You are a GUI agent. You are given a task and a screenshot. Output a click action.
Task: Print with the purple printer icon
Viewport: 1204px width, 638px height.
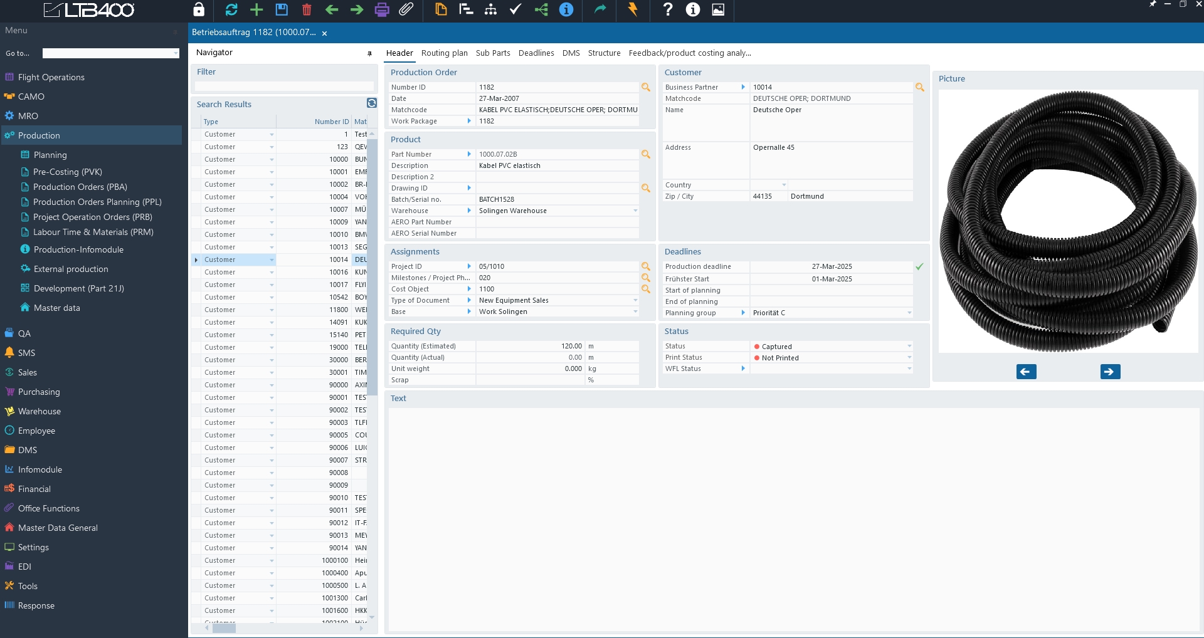click(x=382, y=9)
